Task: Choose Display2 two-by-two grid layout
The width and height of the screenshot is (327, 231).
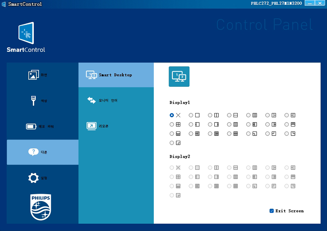Action: (172, 177)
